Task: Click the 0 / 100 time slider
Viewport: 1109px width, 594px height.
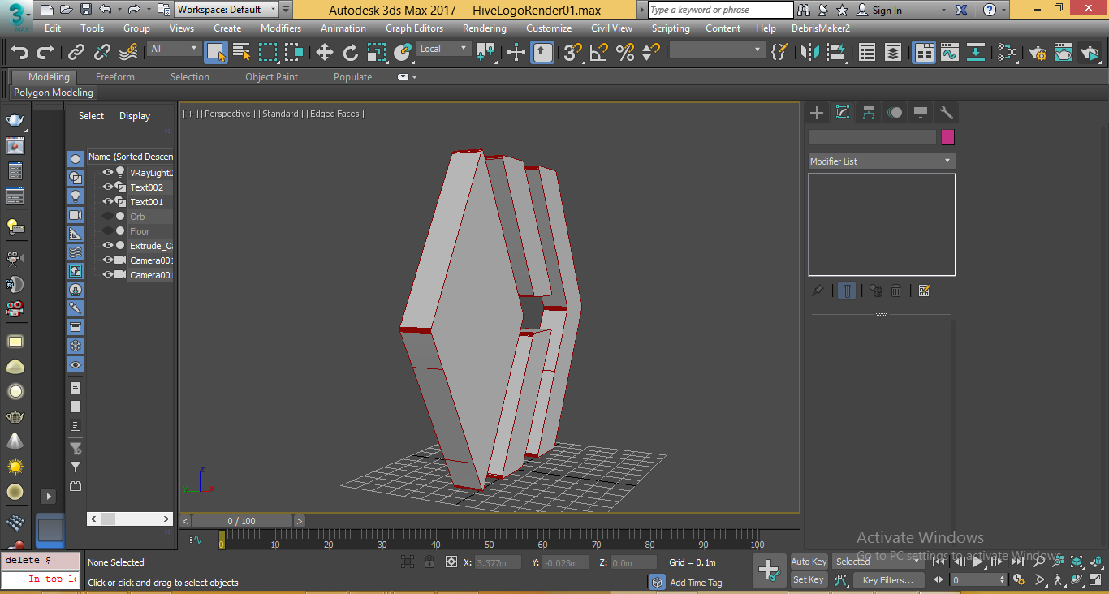Action: (242, 521)
